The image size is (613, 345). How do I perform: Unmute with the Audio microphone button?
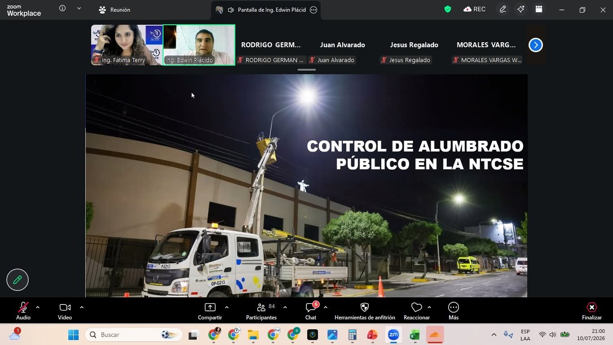tap(23, 311)
